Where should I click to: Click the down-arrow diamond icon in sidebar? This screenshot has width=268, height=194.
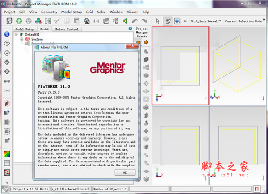coord(7,53)
